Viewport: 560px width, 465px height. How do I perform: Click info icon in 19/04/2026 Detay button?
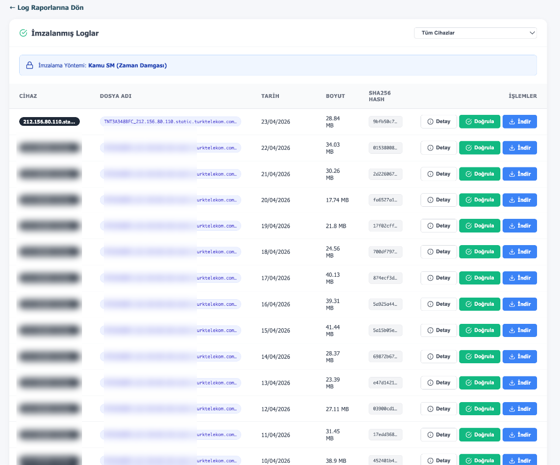[x=430, y=226]
